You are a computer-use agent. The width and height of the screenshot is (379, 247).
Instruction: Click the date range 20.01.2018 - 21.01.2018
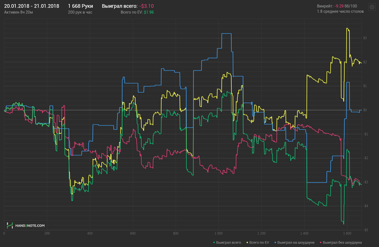click(31, 6)
